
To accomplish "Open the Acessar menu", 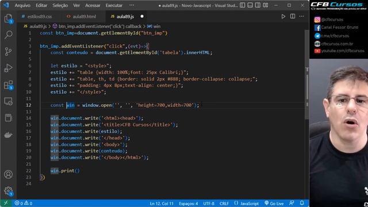I will [x=93, y=5].
